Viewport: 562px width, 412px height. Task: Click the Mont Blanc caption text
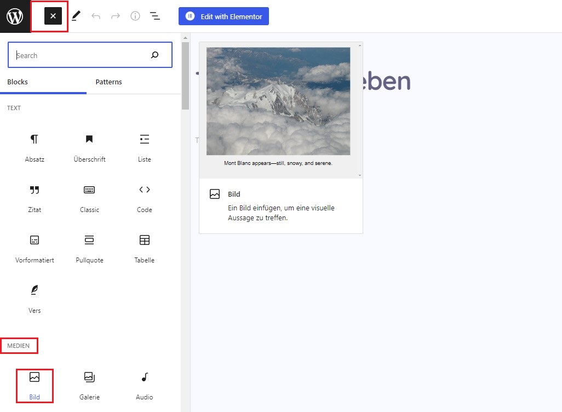(278, 163)
